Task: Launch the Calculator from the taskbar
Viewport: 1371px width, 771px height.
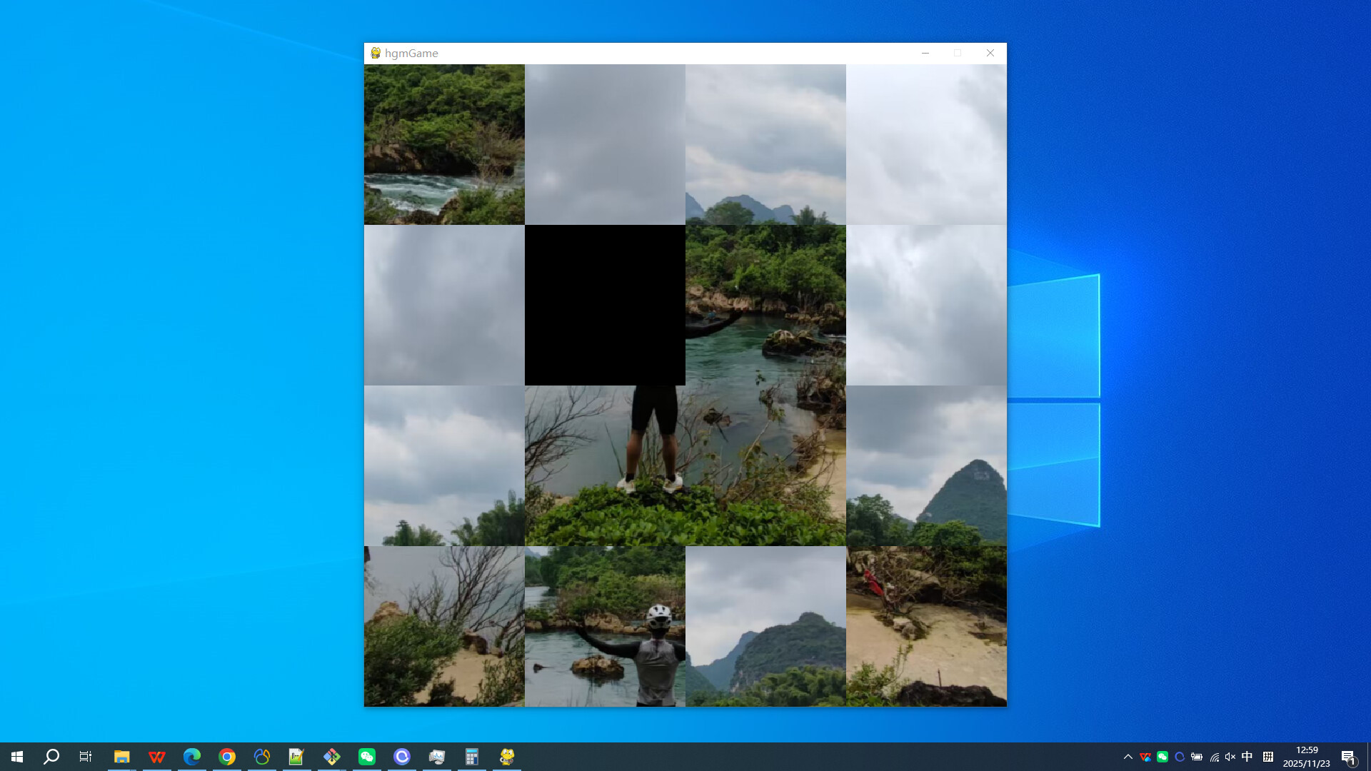Action: [x=472, y=757]
